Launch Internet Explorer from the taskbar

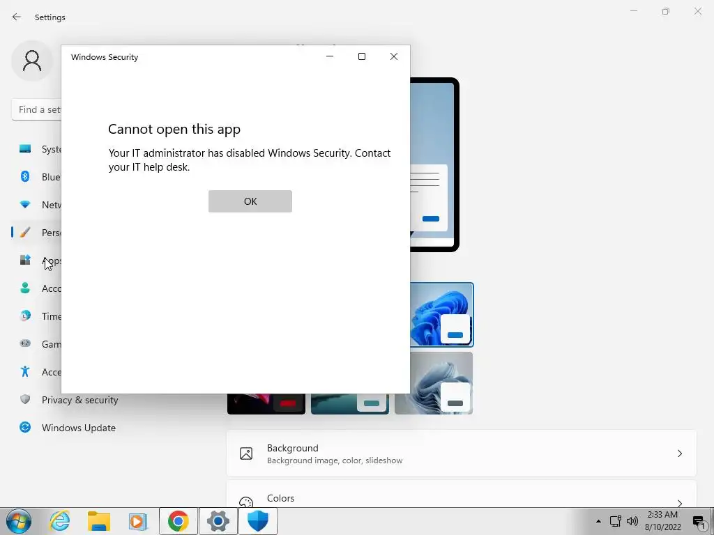click(60, 521)
